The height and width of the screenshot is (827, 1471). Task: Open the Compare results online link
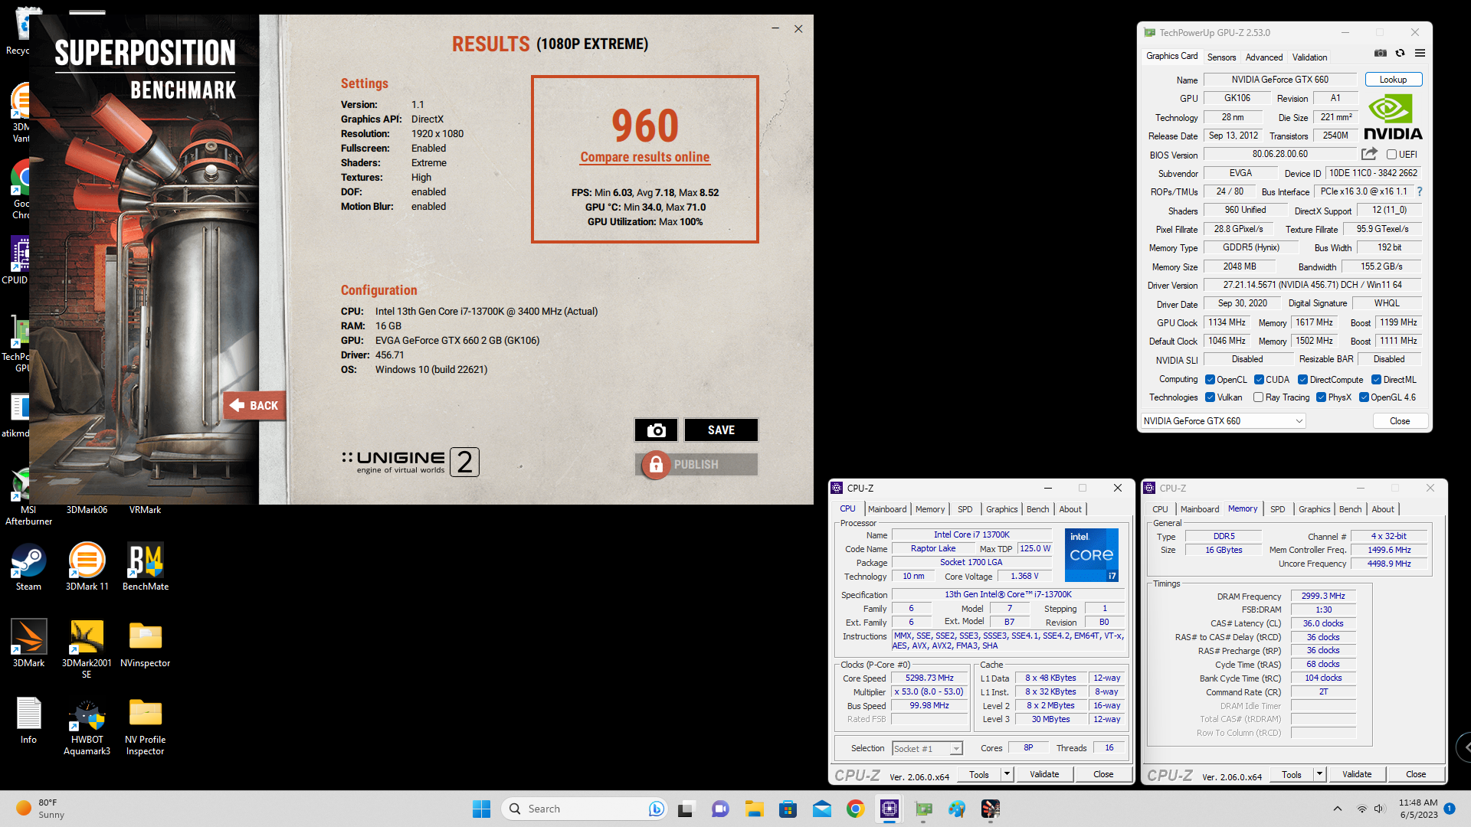644,157
